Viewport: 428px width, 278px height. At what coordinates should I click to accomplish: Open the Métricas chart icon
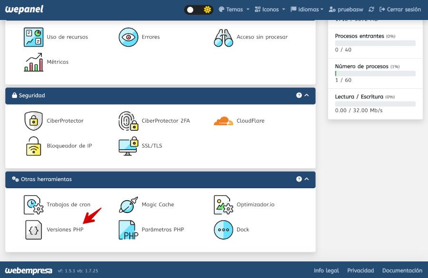pyautogui.click(x=34, y=62)
